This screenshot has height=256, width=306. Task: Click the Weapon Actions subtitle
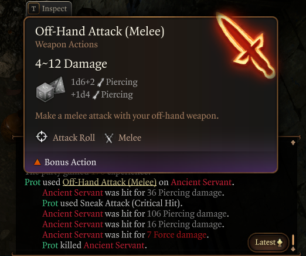[66, 44]
